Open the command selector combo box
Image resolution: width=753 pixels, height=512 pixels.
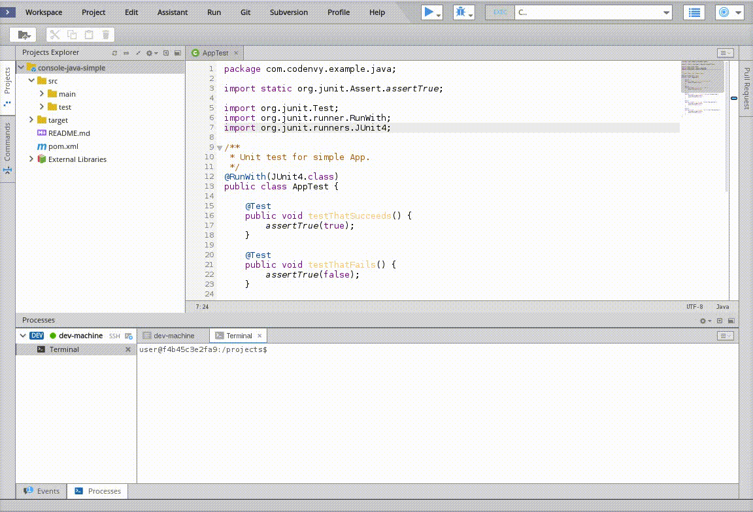[594, 12]
